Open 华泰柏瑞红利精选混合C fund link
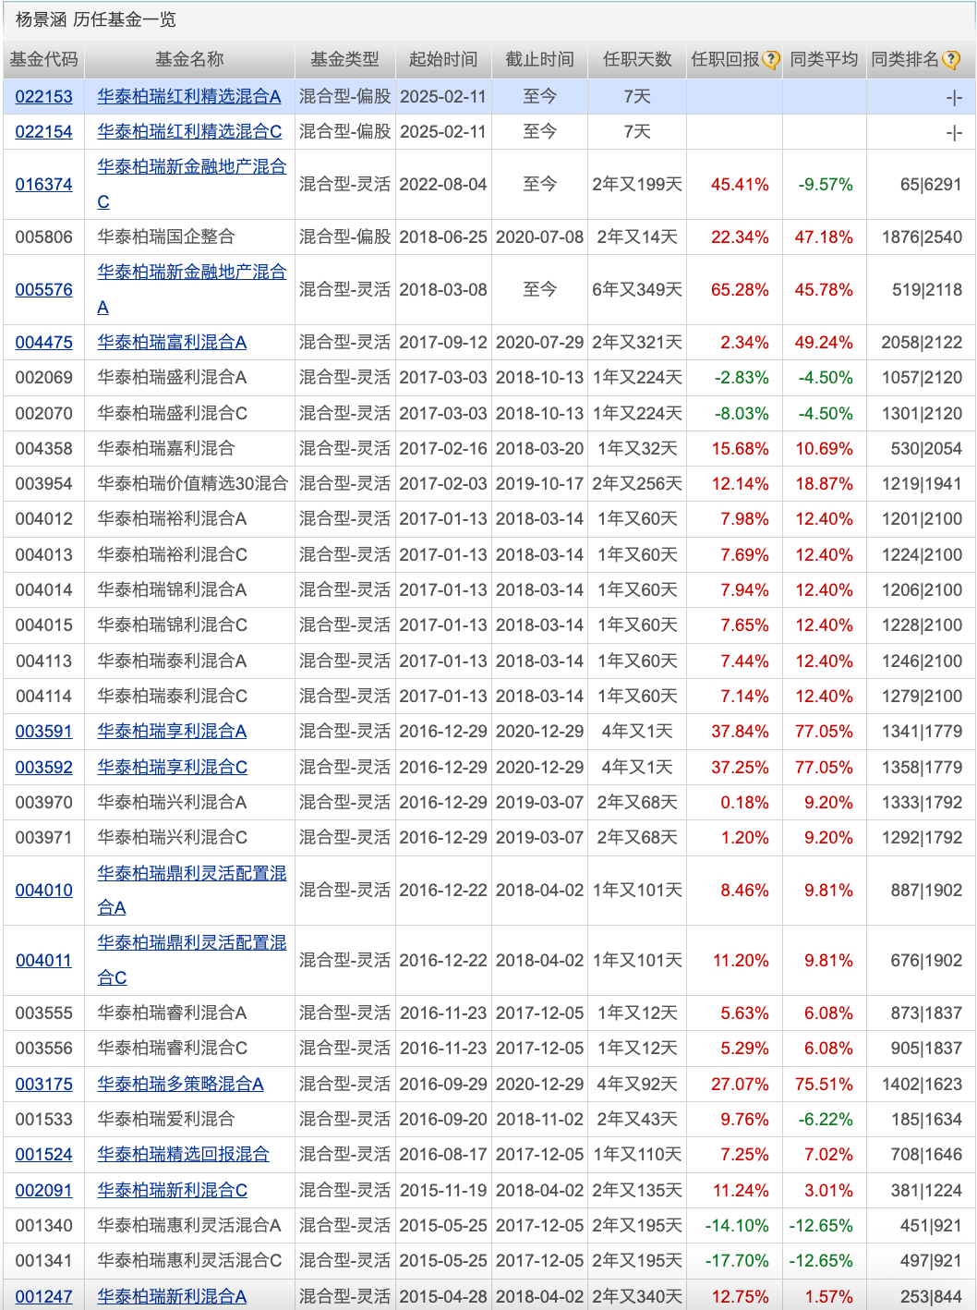Image resolution: width=977 pixels, height=1310 pixels. point(189,131)
